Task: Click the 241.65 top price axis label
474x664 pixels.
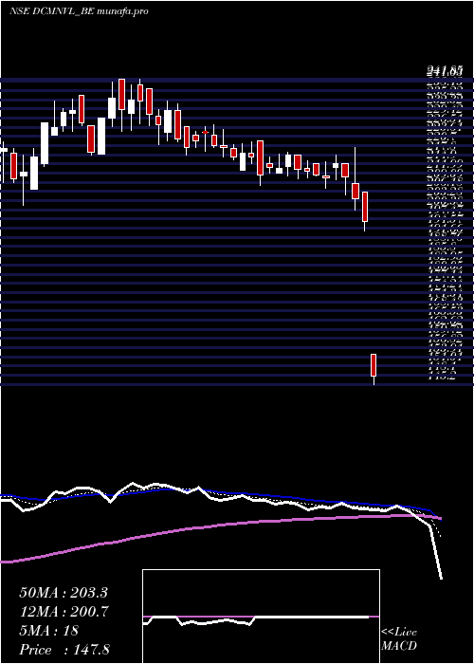Action: click(446, 72)
